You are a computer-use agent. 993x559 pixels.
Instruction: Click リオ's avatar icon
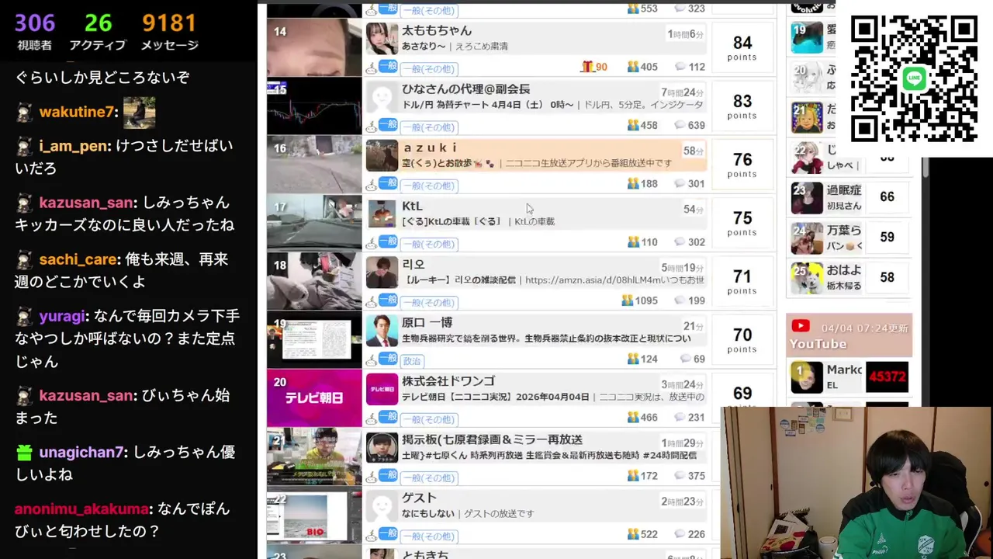tap(382, 273)
